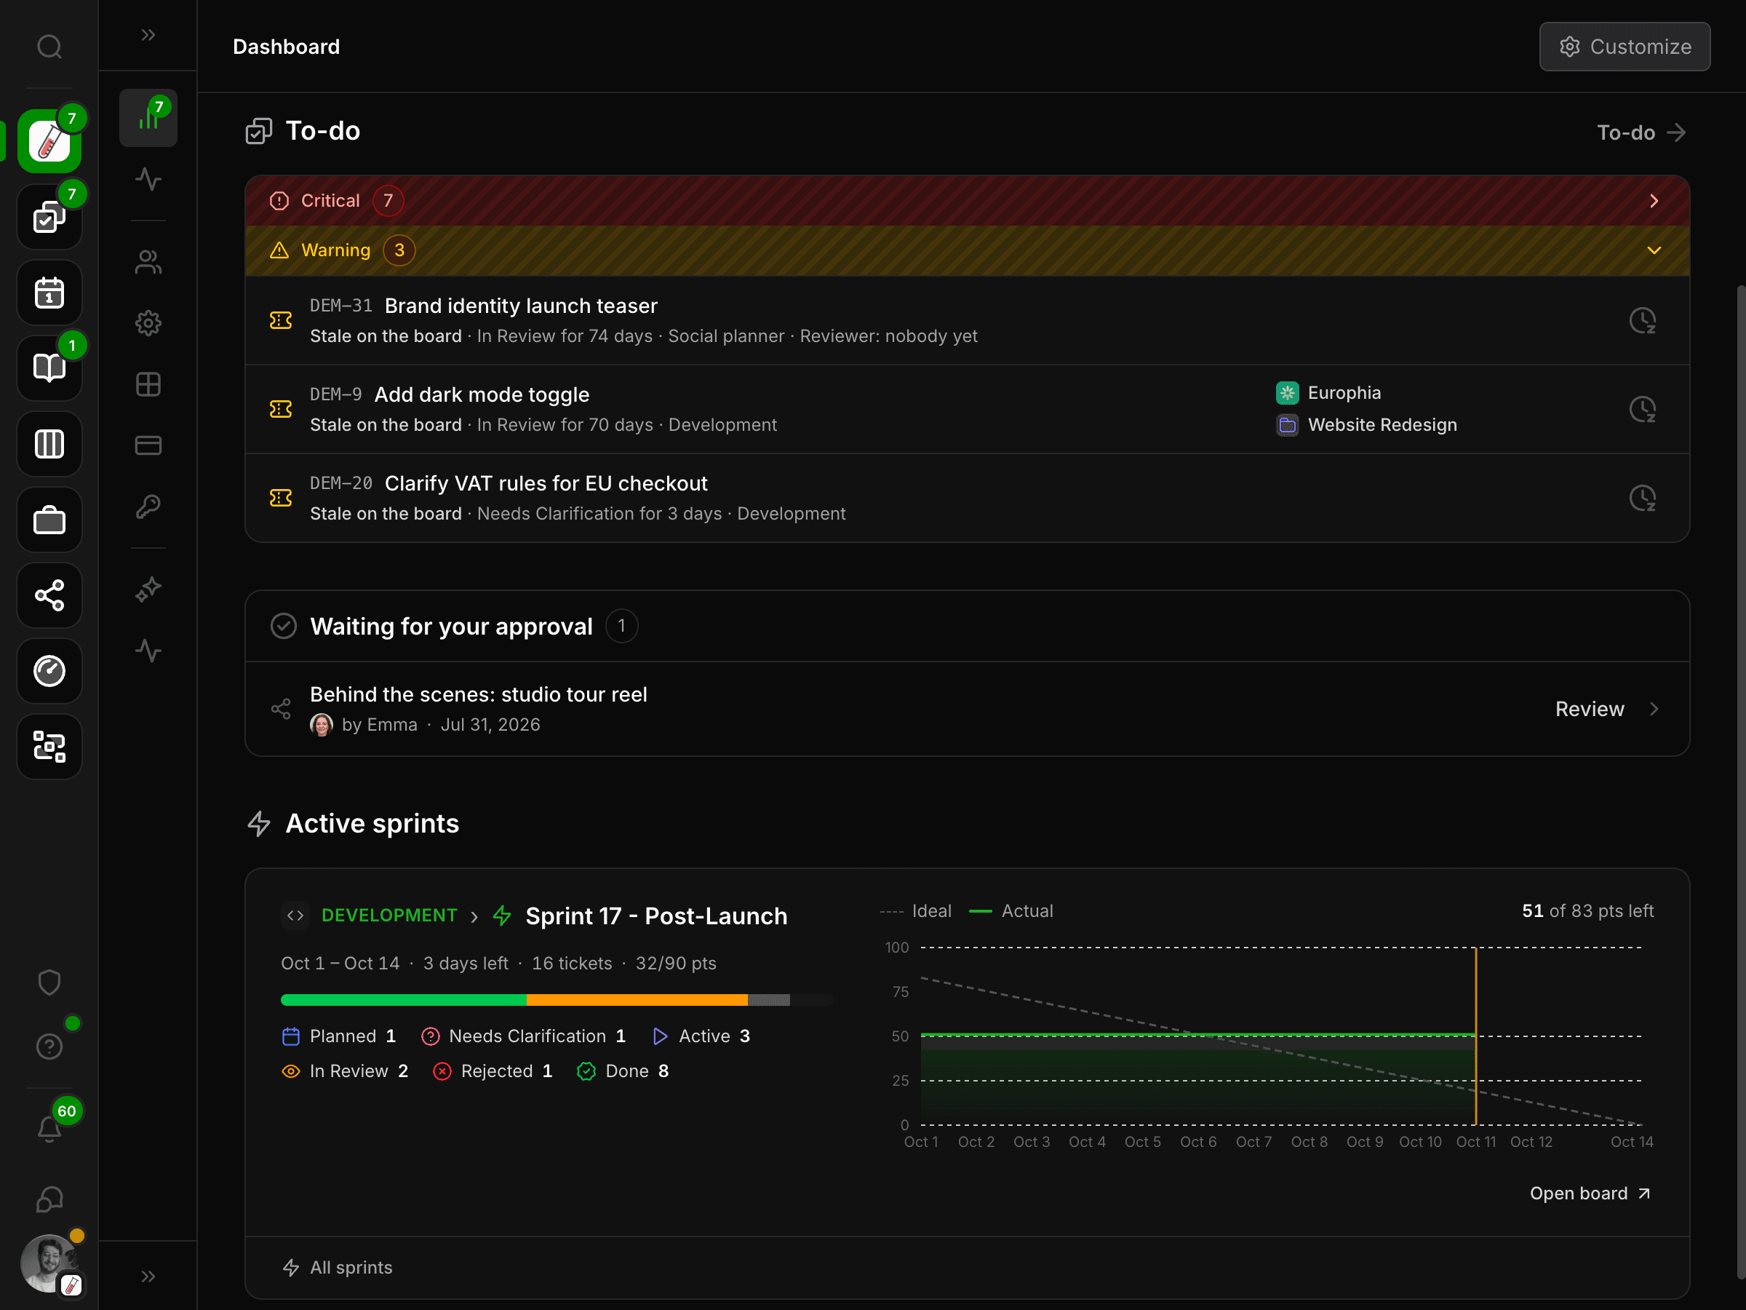
Task: Click the page vertical scrollbar
Action: 1740,782
